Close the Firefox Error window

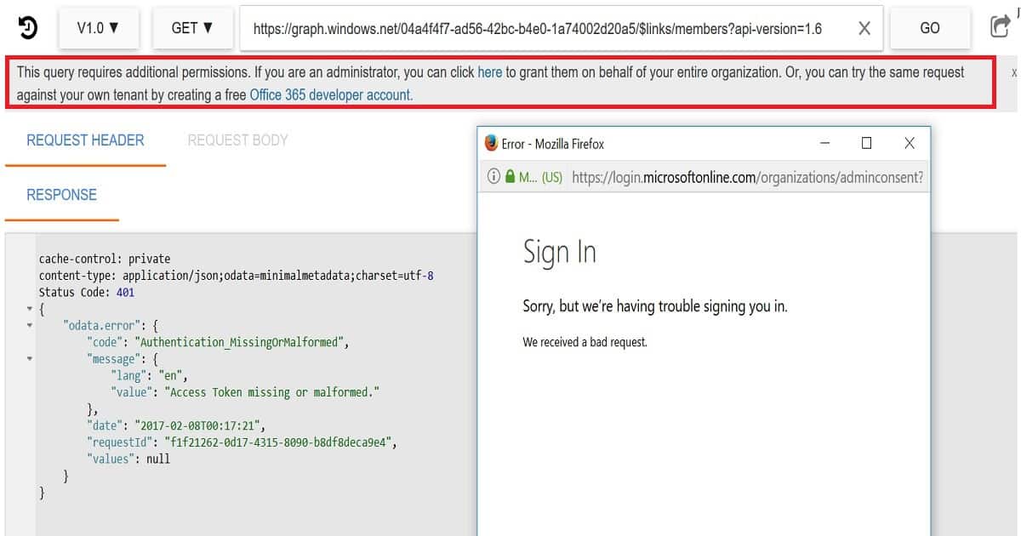[909, 144]
